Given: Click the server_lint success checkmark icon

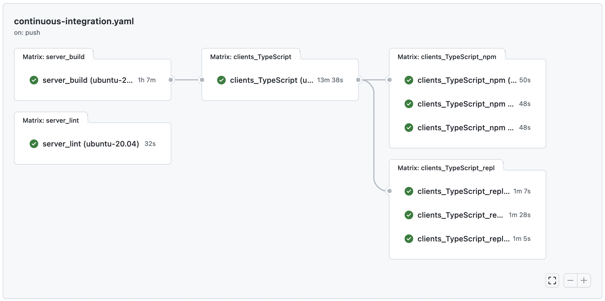Looking at the screenshot, I should [x=34, y=144].
